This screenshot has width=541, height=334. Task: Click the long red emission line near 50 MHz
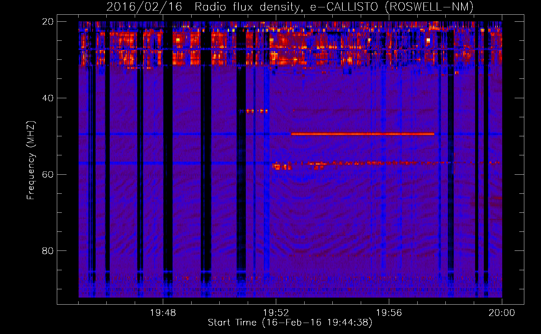[x=363, y=134]
